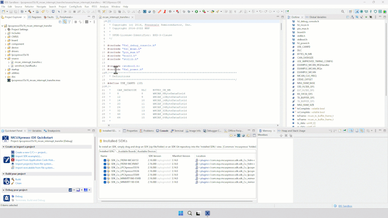Collapse the Build your project section

pyautogui.click(x=3, y=174)
